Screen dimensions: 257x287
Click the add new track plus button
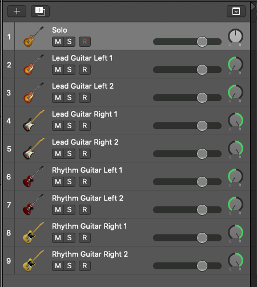(17, 11)
